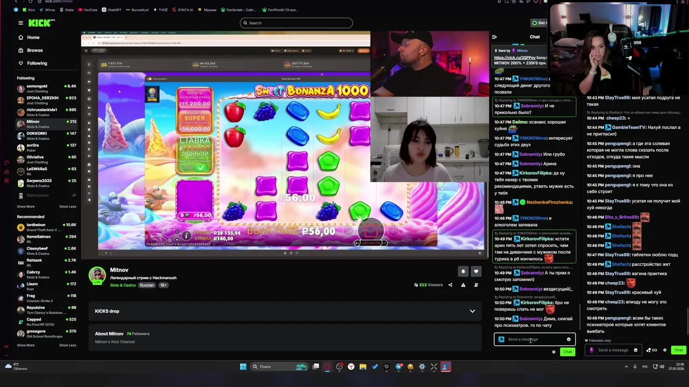Toggle notification bell for Mitnov
Image resolution: width=689 pixels, height=387 pixels.
tap(463, 271)
